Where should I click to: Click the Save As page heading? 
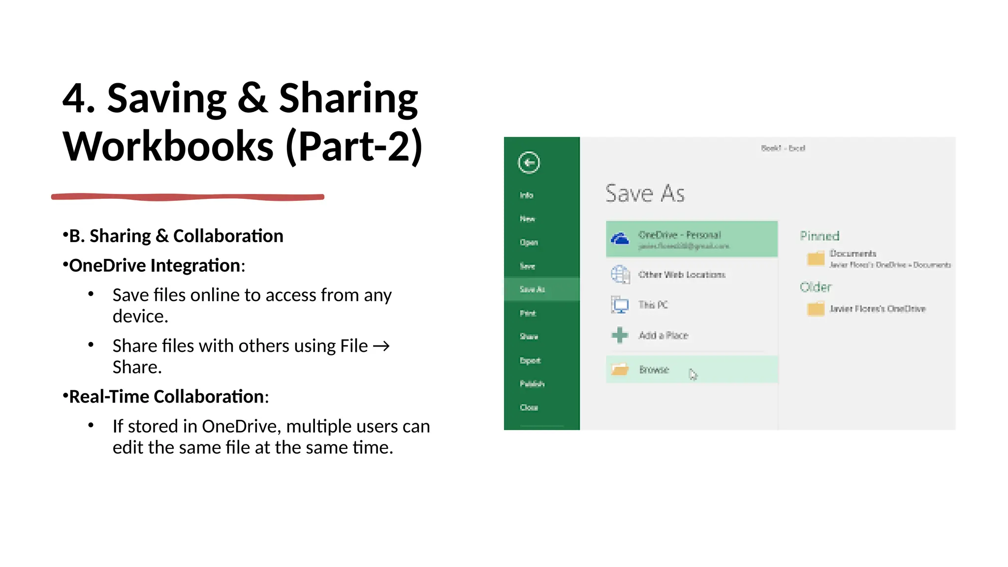pos(645,193)
